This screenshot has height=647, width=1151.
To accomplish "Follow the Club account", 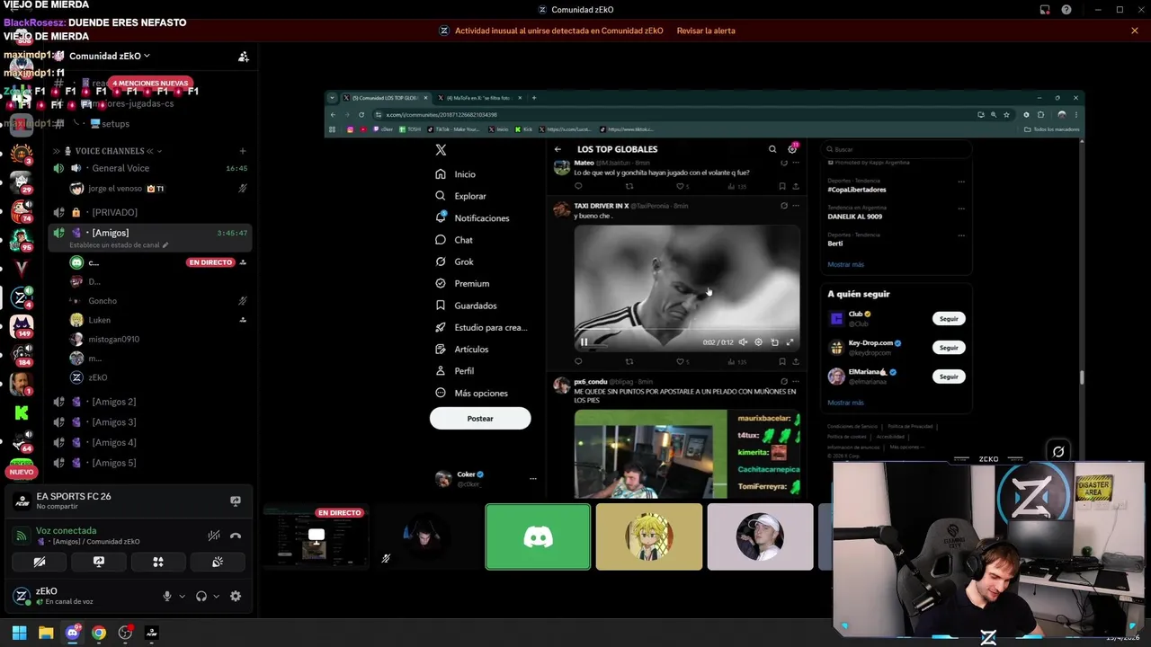I will click(x=949, y=318).
